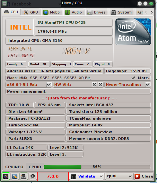
Task: Click the Transistors: 123 million field
Action: pos(109,112)
